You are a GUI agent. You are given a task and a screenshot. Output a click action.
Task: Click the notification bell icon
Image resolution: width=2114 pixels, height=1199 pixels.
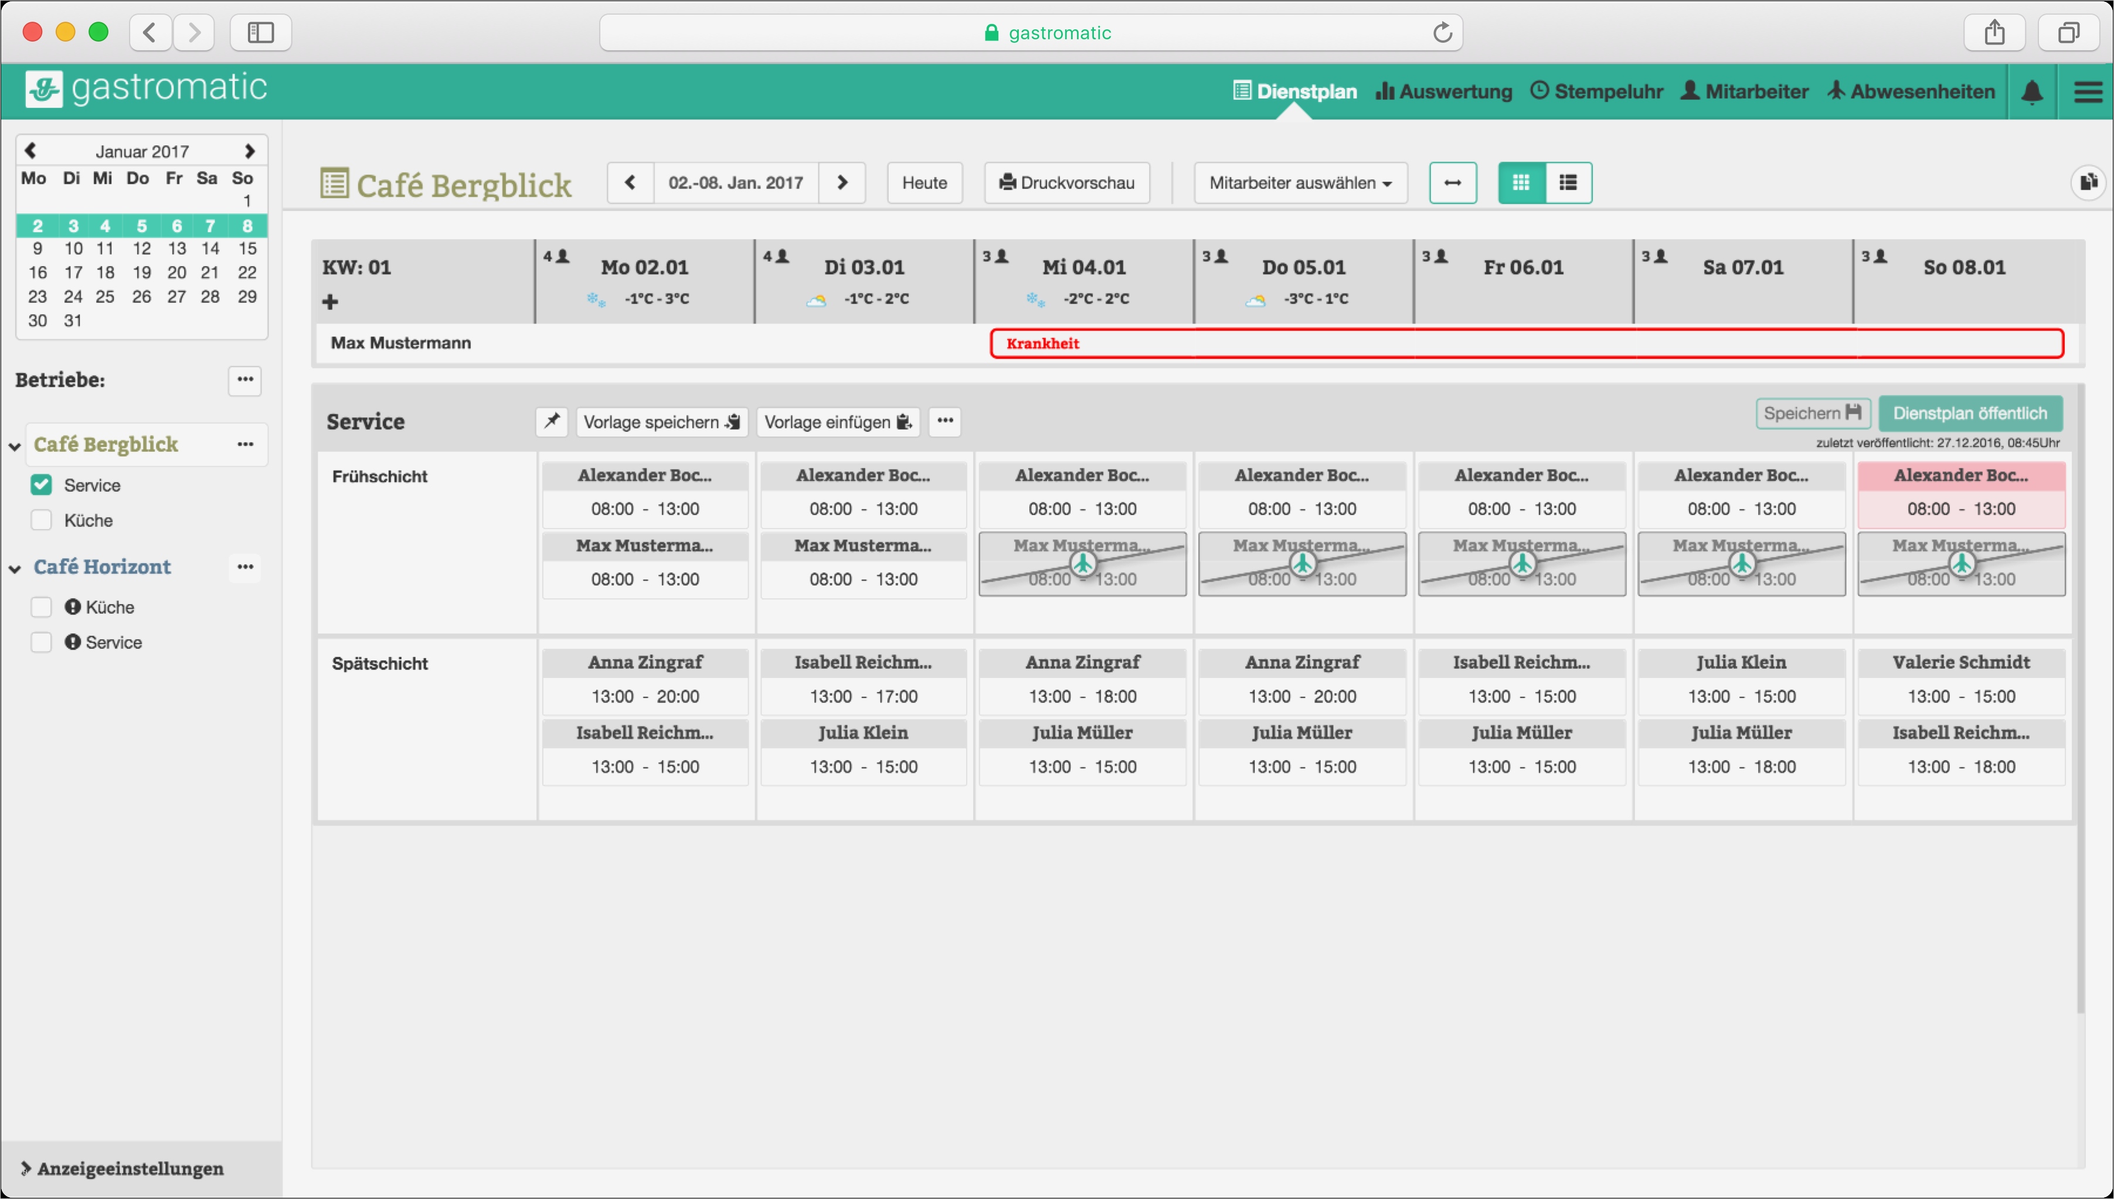tap(2032, 91)
